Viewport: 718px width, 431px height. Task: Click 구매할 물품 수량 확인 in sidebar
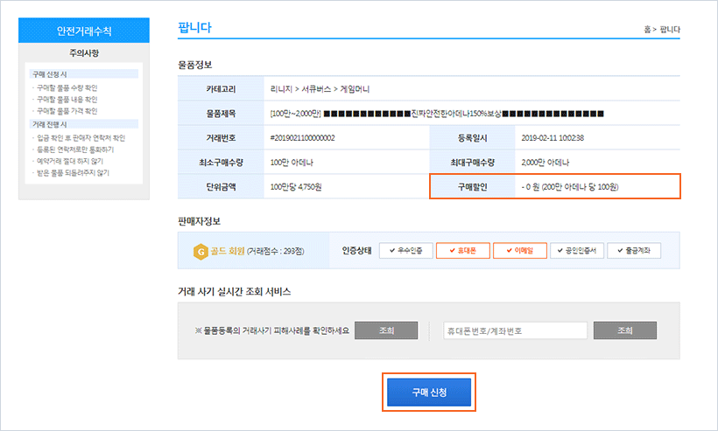point(67,87)
